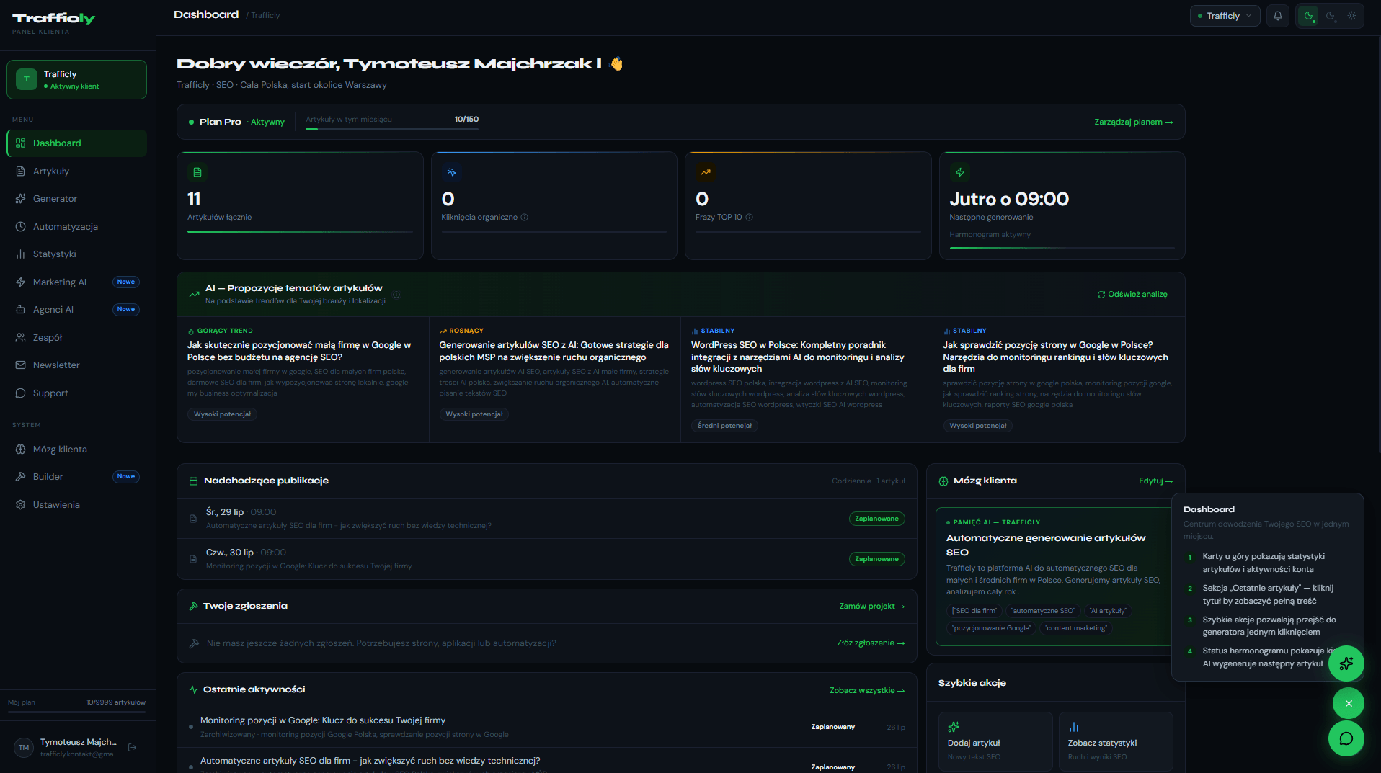This screenshot has width=1381, height=773.
Task: Open notifications bell in top bar
Action: pyautogui.click(x=1277, y=16)
